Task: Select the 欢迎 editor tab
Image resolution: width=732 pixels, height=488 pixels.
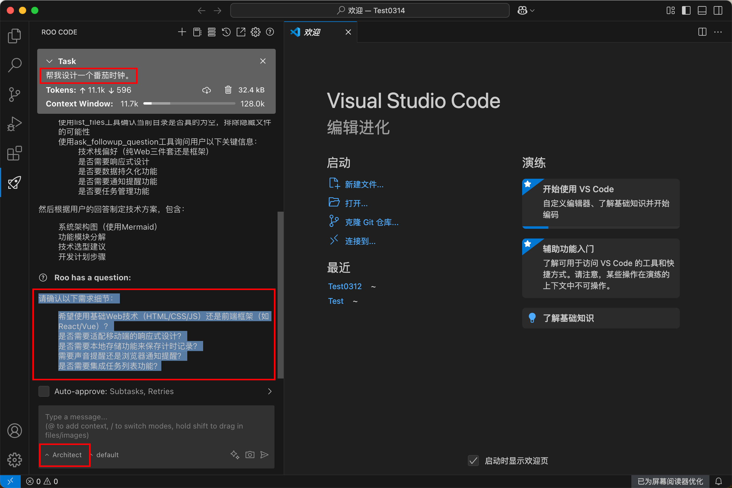Action: pos(312,32)
